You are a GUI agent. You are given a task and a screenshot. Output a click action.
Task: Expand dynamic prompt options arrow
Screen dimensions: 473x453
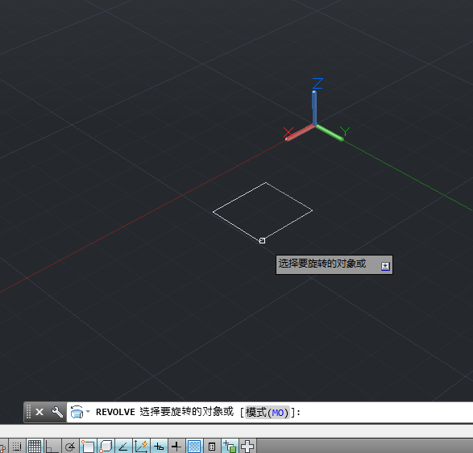coord(385,266)
